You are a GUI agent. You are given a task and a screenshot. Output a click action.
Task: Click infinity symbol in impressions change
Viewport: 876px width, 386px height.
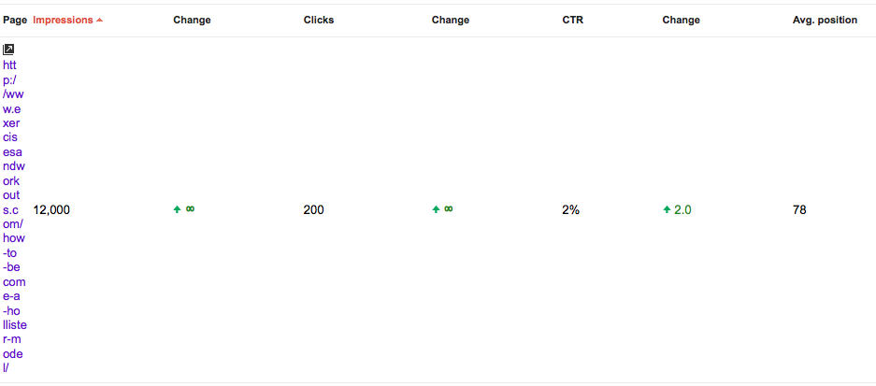(191, 209)
